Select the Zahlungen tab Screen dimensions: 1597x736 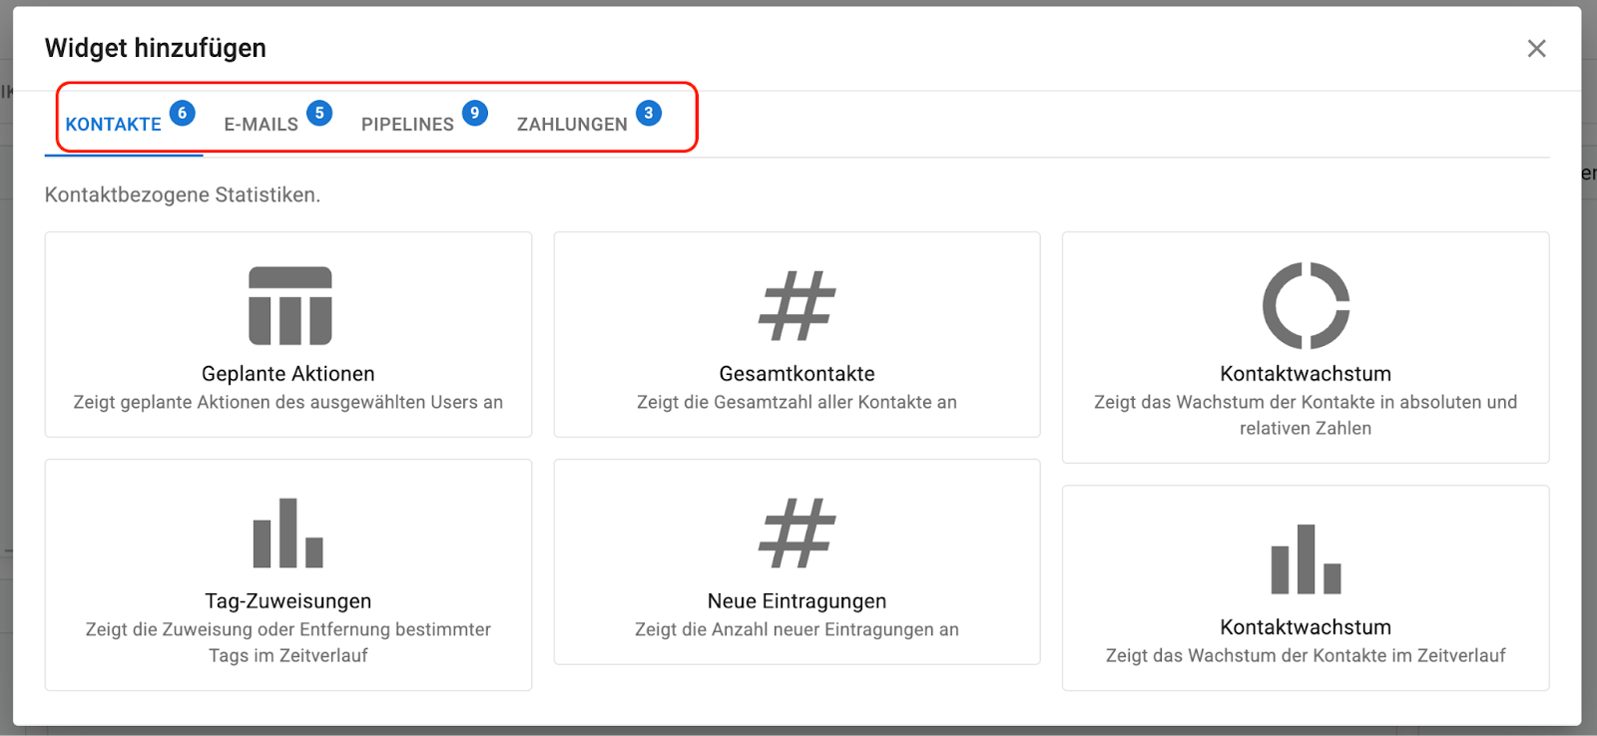[572, 125]
